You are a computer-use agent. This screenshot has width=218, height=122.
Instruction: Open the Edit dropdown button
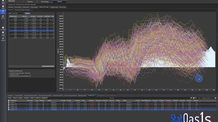pos(32,98)
